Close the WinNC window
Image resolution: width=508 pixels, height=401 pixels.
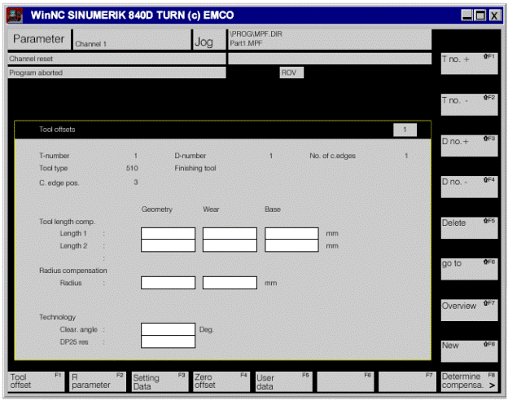pyautogui.click(x=494, y=15)
